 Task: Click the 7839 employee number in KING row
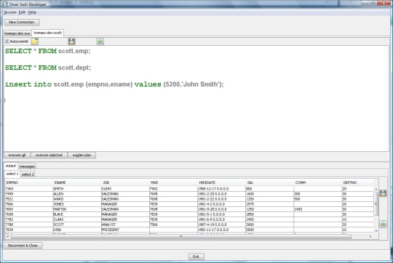pyautogui.click(x=29, y=230)
